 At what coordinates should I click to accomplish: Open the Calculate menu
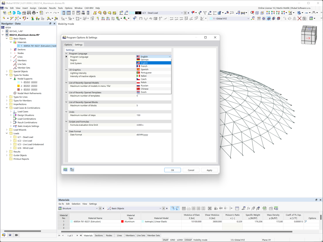point(43,8)
